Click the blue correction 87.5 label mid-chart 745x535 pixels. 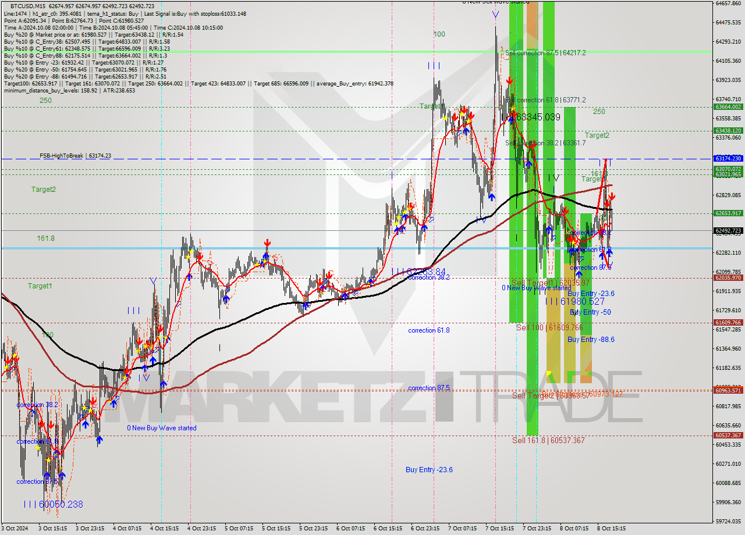[428, 388]
